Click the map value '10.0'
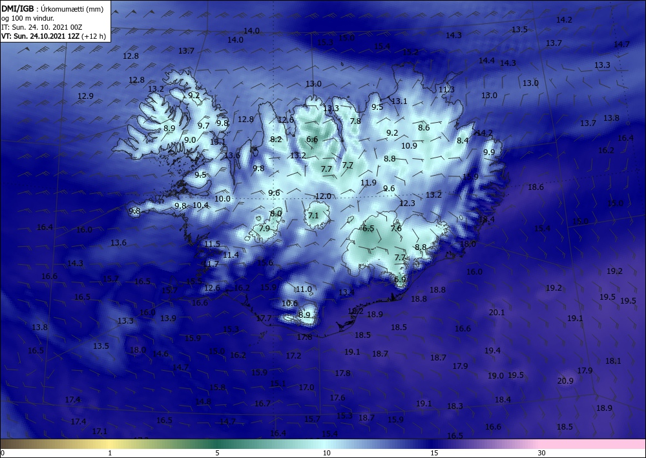This screenshot has width=646, height=458. click(x=222, y=198)
